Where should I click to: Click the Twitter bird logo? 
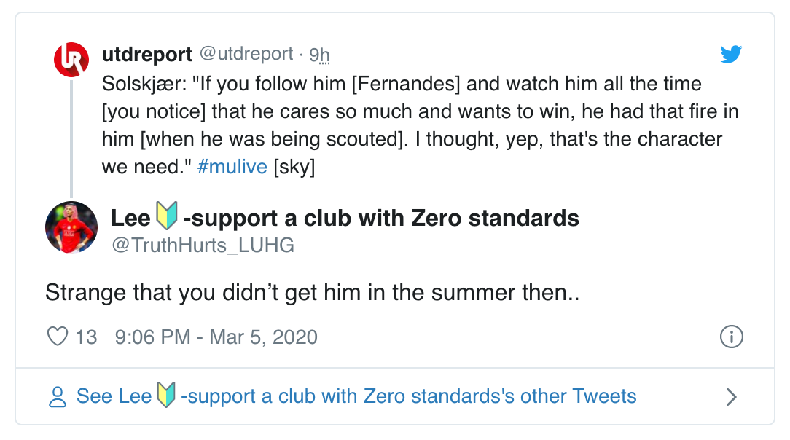coord(731,53)
